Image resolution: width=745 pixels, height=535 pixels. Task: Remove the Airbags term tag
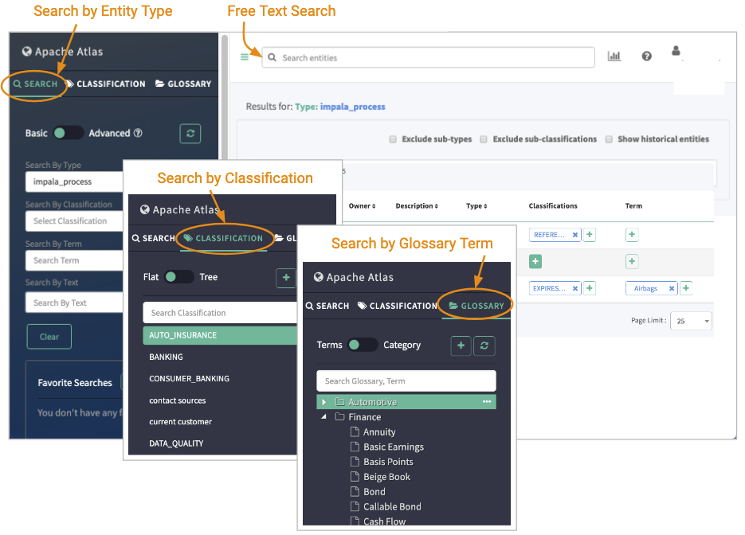coord(672,289)
